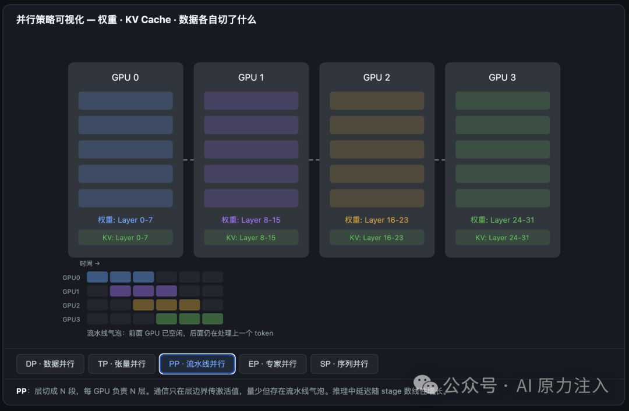Viewport: 629px width, 411px height.
Task: Choose SP · 序列并行 option
Action: 344,364
